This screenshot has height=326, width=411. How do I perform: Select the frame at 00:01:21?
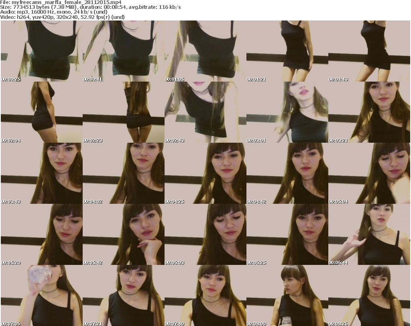tap(287, 51)
